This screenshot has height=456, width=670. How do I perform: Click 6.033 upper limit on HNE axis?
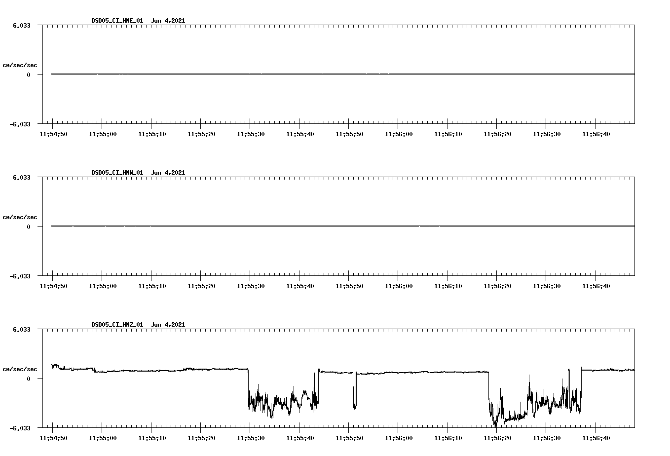[x=21, y=25]
